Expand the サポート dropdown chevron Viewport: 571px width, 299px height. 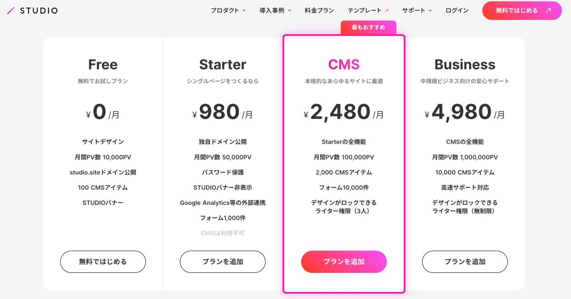tap(430, 10)
